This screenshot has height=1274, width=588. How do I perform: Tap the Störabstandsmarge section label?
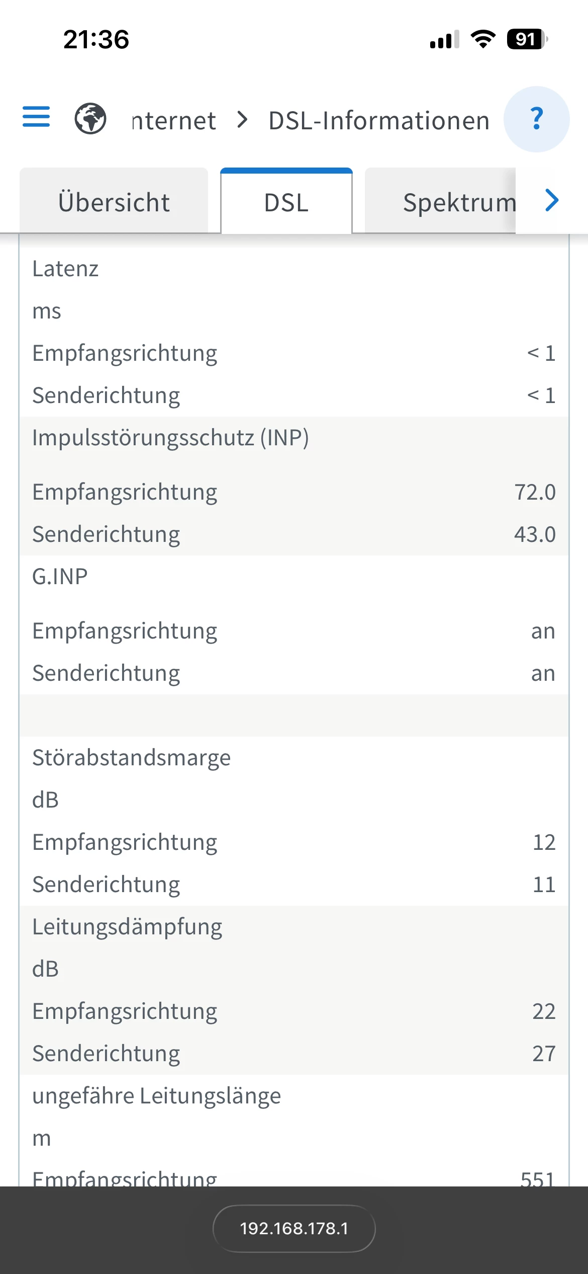[x=131, y=757]
